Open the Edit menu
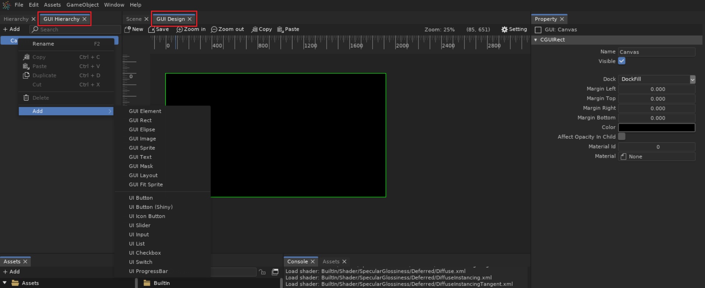Viewport: 705px width, 288px height. click(x=34, y=5)
